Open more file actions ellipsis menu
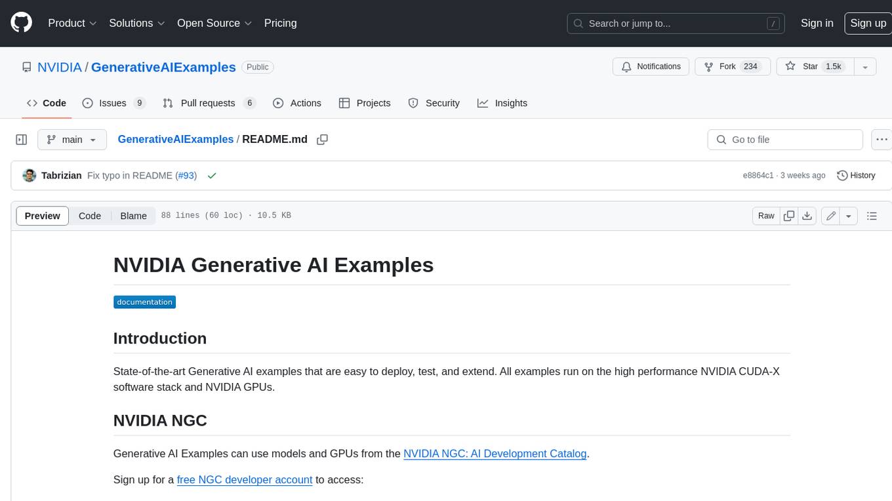This screenshot has height=501, width=892. (882, 140)
